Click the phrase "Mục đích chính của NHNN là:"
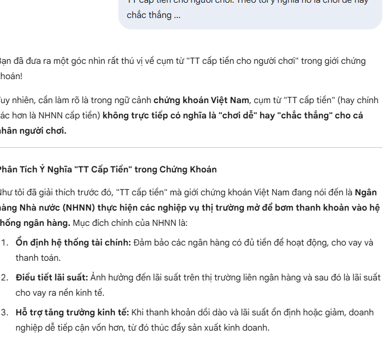This screenshot has height=341, width=385. [x=130, y=223]
